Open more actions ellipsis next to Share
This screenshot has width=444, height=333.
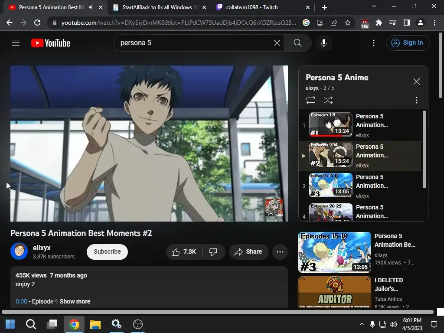[280, 251]
